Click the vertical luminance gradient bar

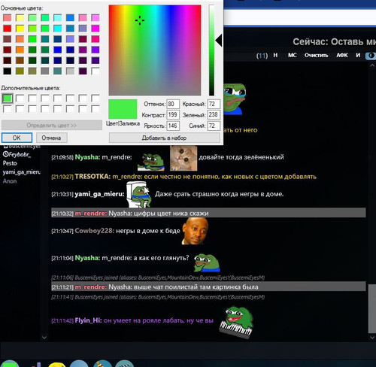tap(212, 50)
